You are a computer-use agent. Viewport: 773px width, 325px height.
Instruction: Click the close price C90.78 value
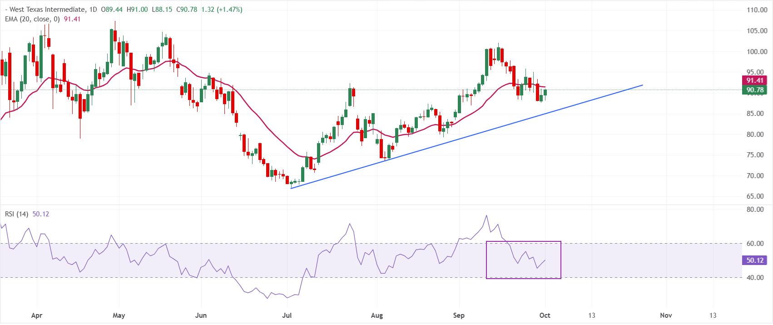[187, 10]
